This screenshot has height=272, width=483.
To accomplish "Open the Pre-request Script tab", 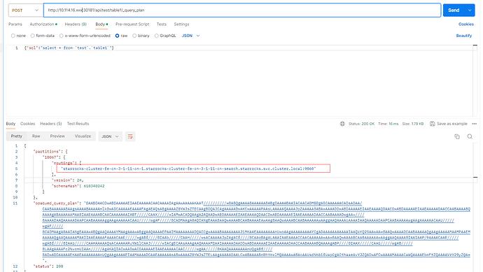I will (x=132, y=24).
